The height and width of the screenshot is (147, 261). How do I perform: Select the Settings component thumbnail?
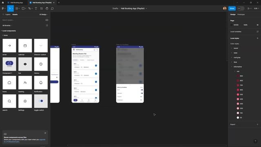pos(25,101)
